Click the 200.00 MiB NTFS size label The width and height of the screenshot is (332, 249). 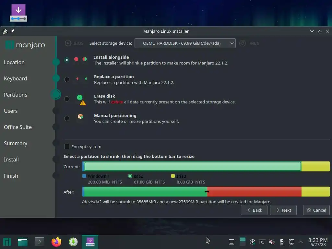click(105, 182)
